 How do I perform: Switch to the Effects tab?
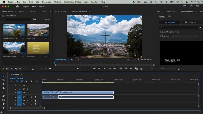click(x=22, y=11)
